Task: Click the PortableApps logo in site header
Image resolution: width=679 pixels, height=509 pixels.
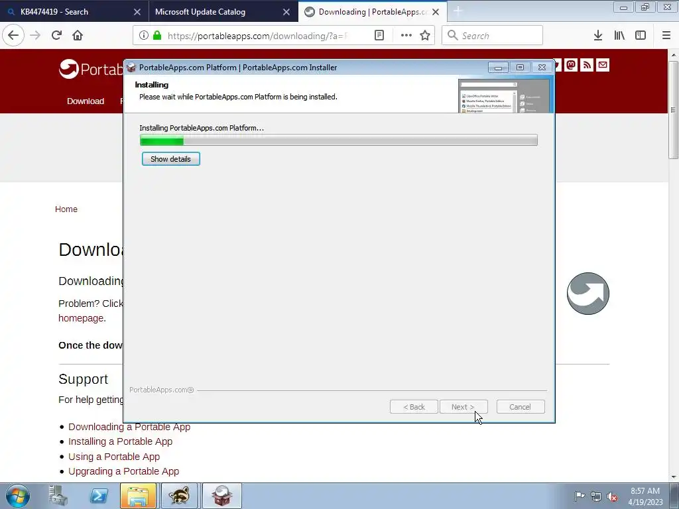Action: [90, 69]
